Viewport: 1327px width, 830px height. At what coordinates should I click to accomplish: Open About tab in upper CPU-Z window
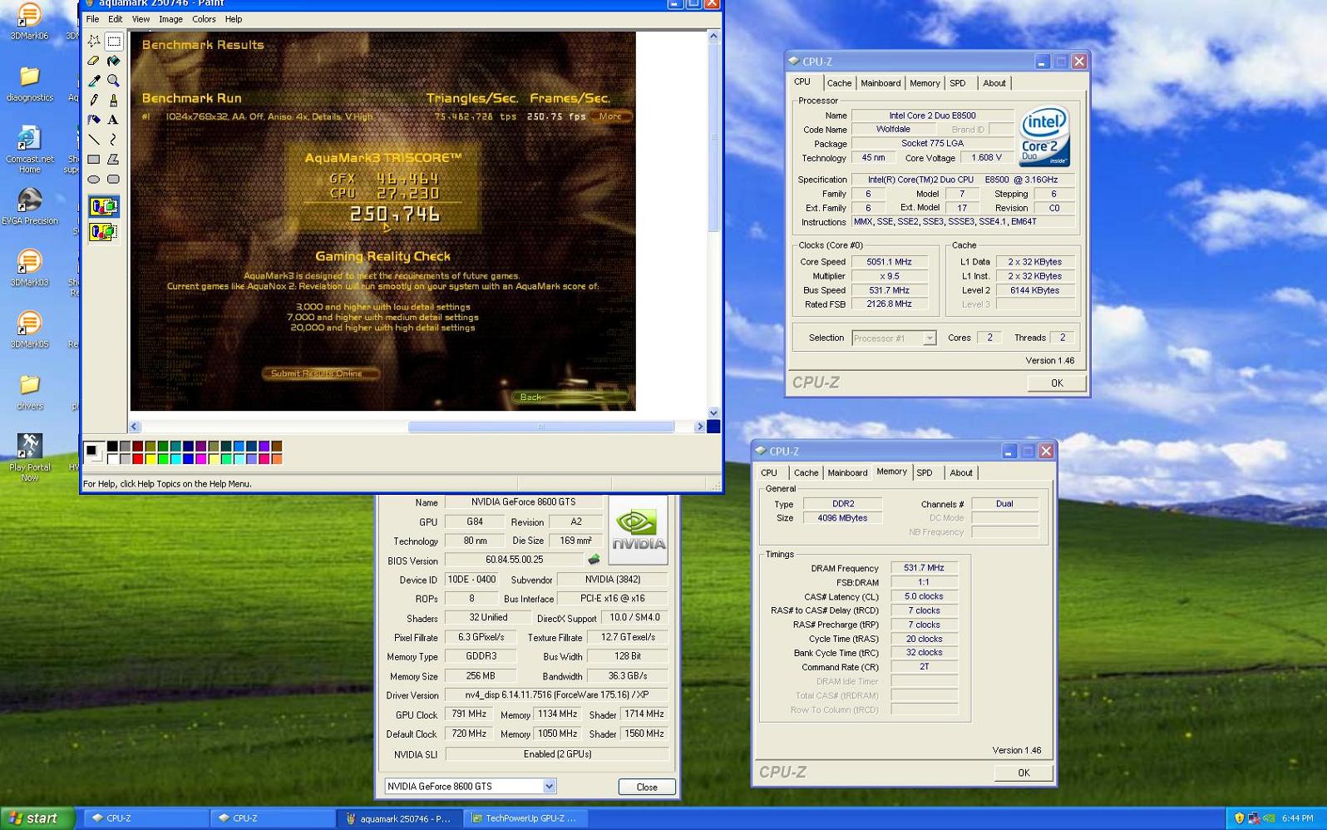[994, 83]
